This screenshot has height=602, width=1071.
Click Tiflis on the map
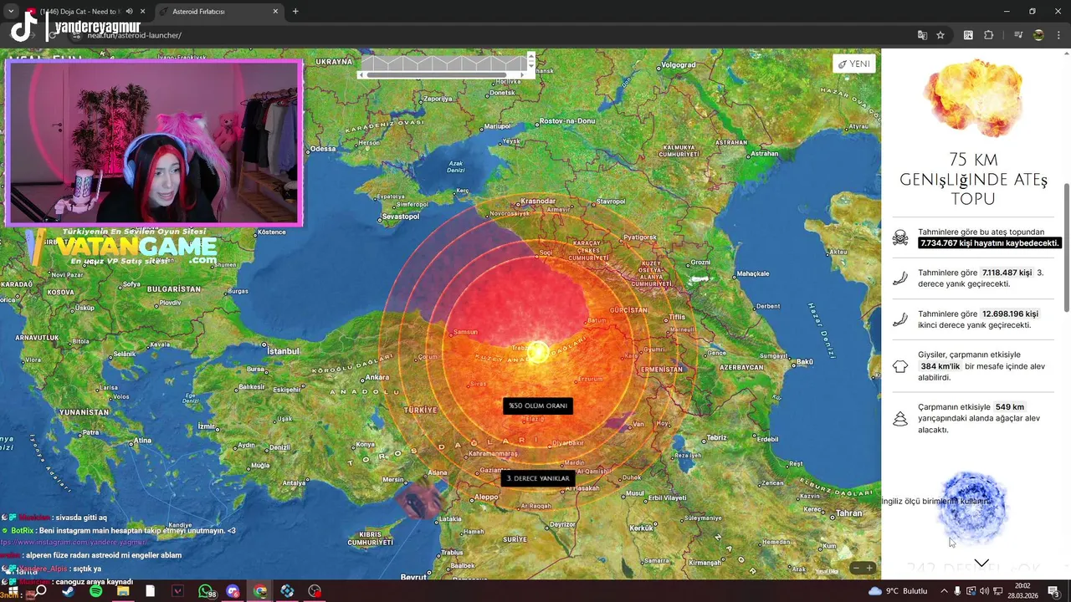676,317
